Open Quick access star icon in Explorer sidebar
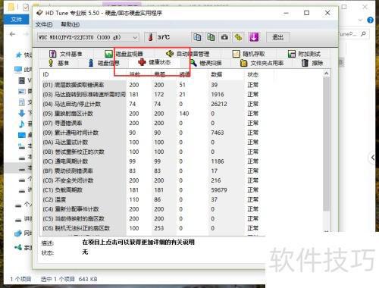Viewport: 379px width, 288px height. (x=19, y=55)
